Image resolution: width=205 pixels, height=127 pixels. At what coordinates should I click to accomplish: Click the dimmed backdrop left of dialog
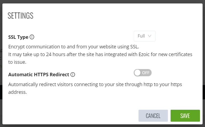click(x=1, y=66)
